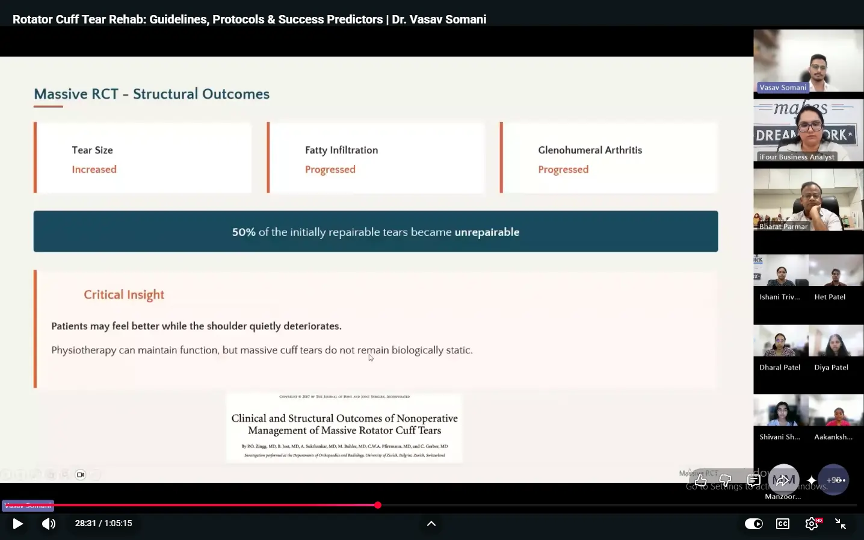Share the video using arrow icon
The width and height of the screenshot is (864, 540).
click(x=783, y=480)
